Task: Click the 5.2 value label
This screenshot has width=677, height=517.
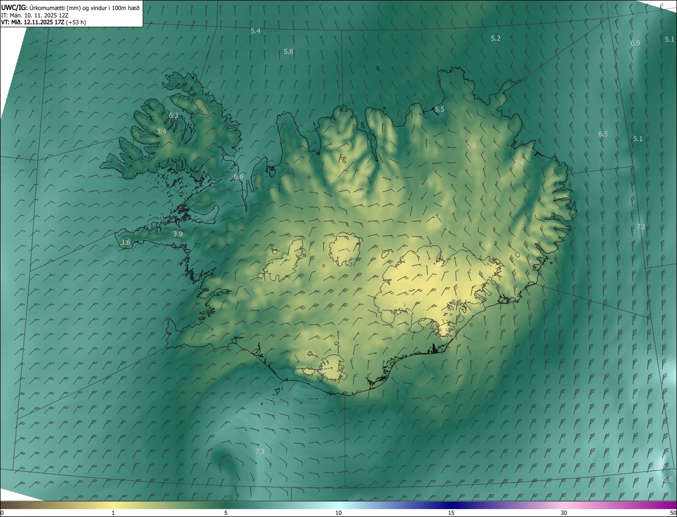Action: point(496,39)
